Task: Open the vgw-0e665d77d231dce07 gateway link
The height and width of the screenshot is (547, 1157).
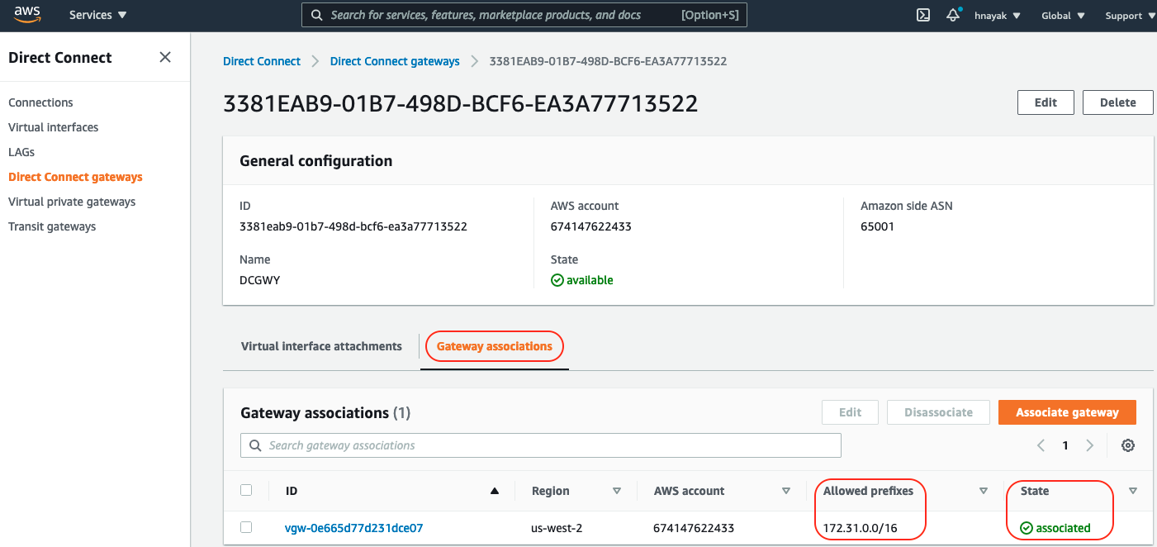Action: click(x=353, y=528)
